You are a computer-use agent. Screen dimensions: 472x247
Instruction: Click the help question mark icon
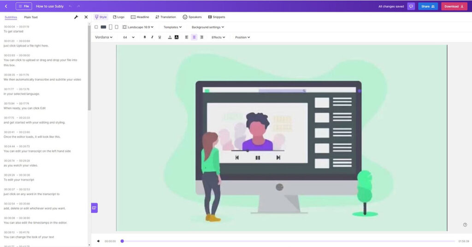[465, 225]
